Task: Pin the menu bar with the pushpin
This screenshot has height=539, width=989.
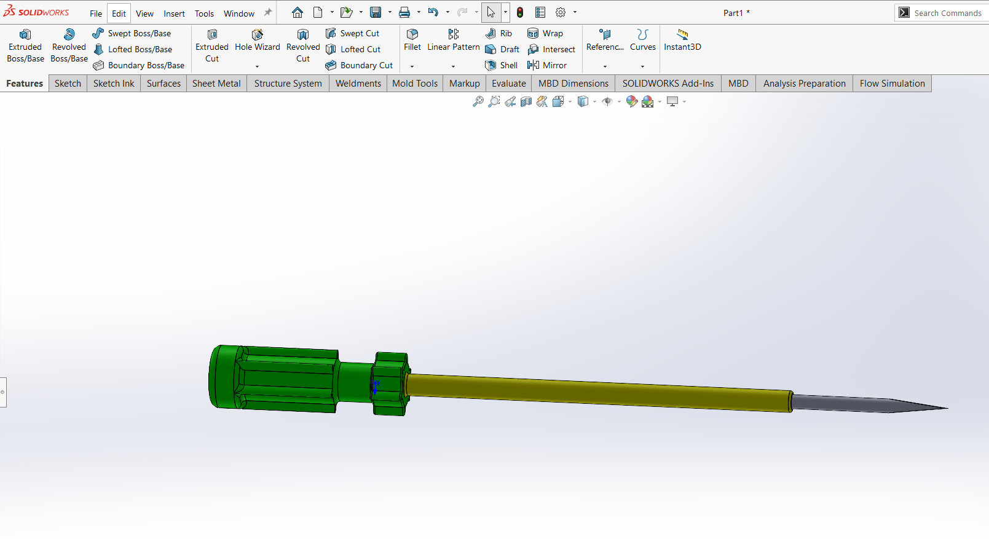Action: point(267,13)
